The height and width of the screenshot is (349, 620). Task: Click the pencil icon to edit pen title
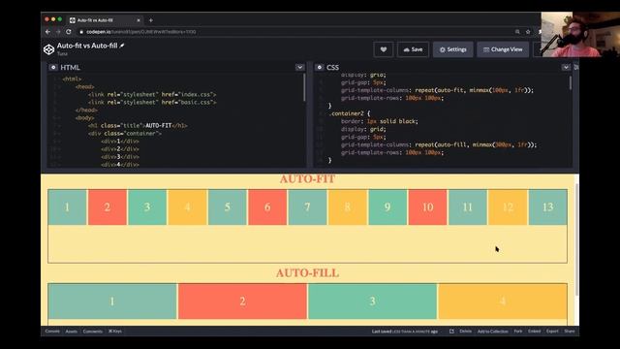pyautogui.click(x=122, y=46)
